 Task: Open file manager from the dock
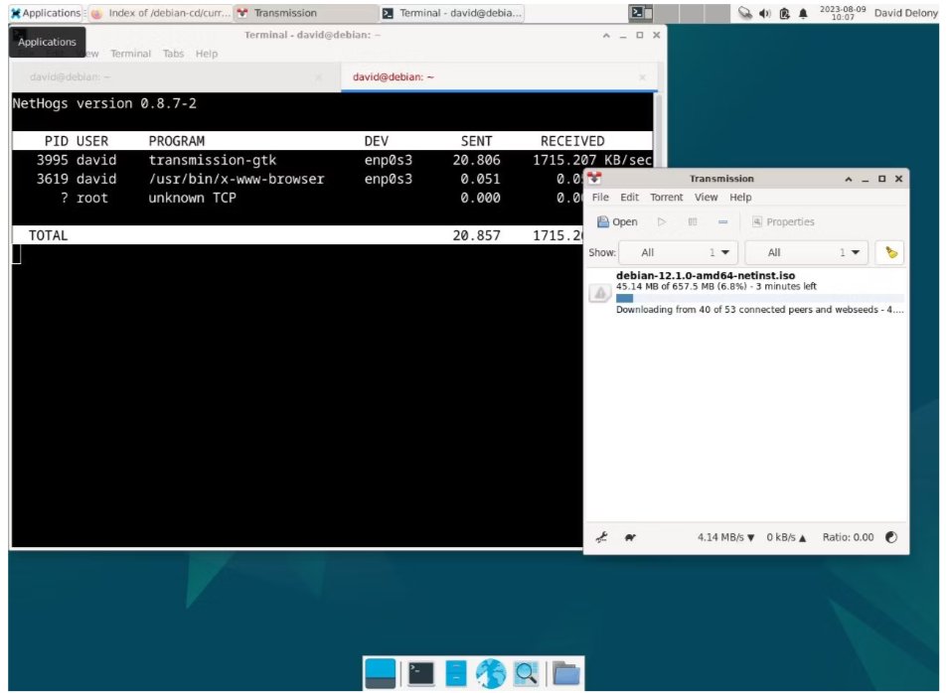pos(455,673)
